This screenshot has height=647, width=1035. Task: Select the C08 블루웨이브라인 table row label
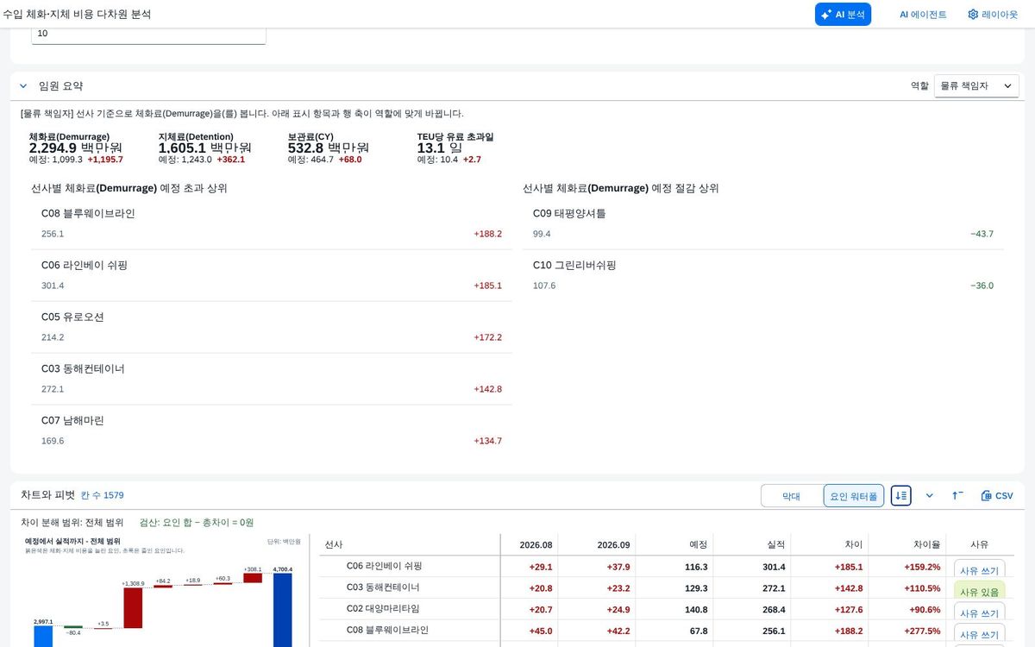pos(387,631)
